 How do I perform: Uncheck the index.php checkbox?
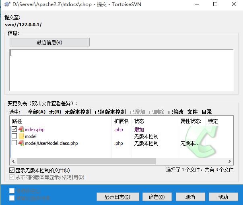click(14, 130)
